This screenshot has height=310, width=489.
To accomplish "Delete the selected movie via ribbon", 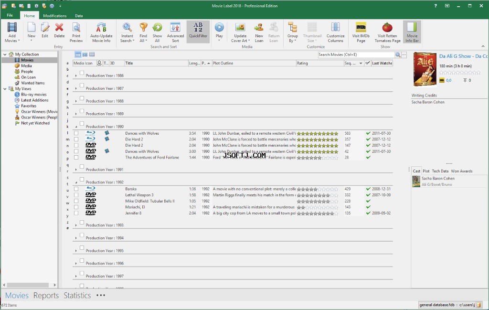I will (59, 30).
